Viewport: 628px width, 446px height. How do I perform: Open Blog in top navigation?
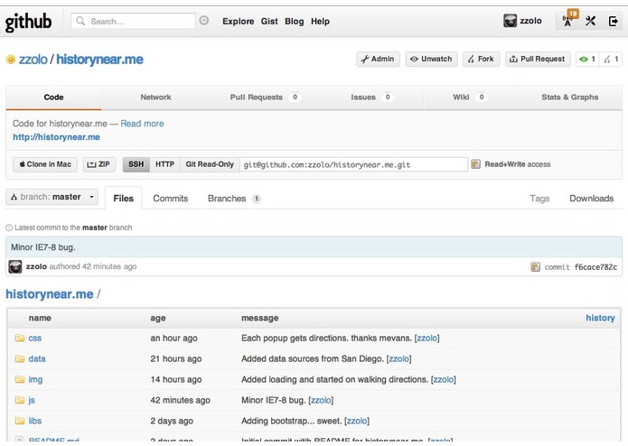295,21
